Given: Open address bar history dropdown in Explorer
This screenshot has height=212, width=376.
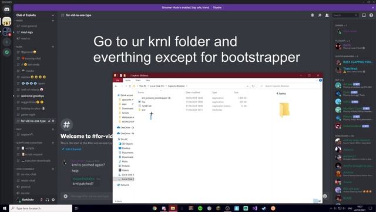Looking at the screenshot, I should pyautogui.click(x=247, y=86).
